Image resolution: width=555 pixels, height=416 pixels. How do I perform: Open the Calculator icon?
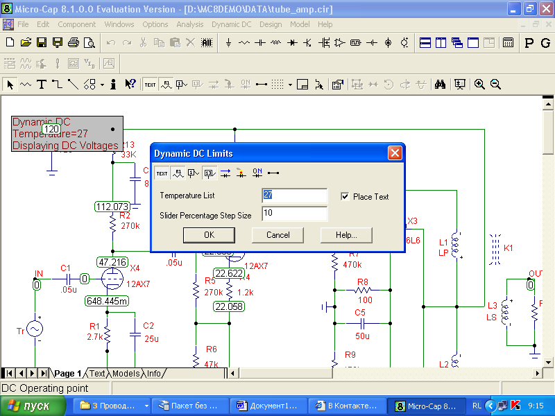[x=508, y=43]
